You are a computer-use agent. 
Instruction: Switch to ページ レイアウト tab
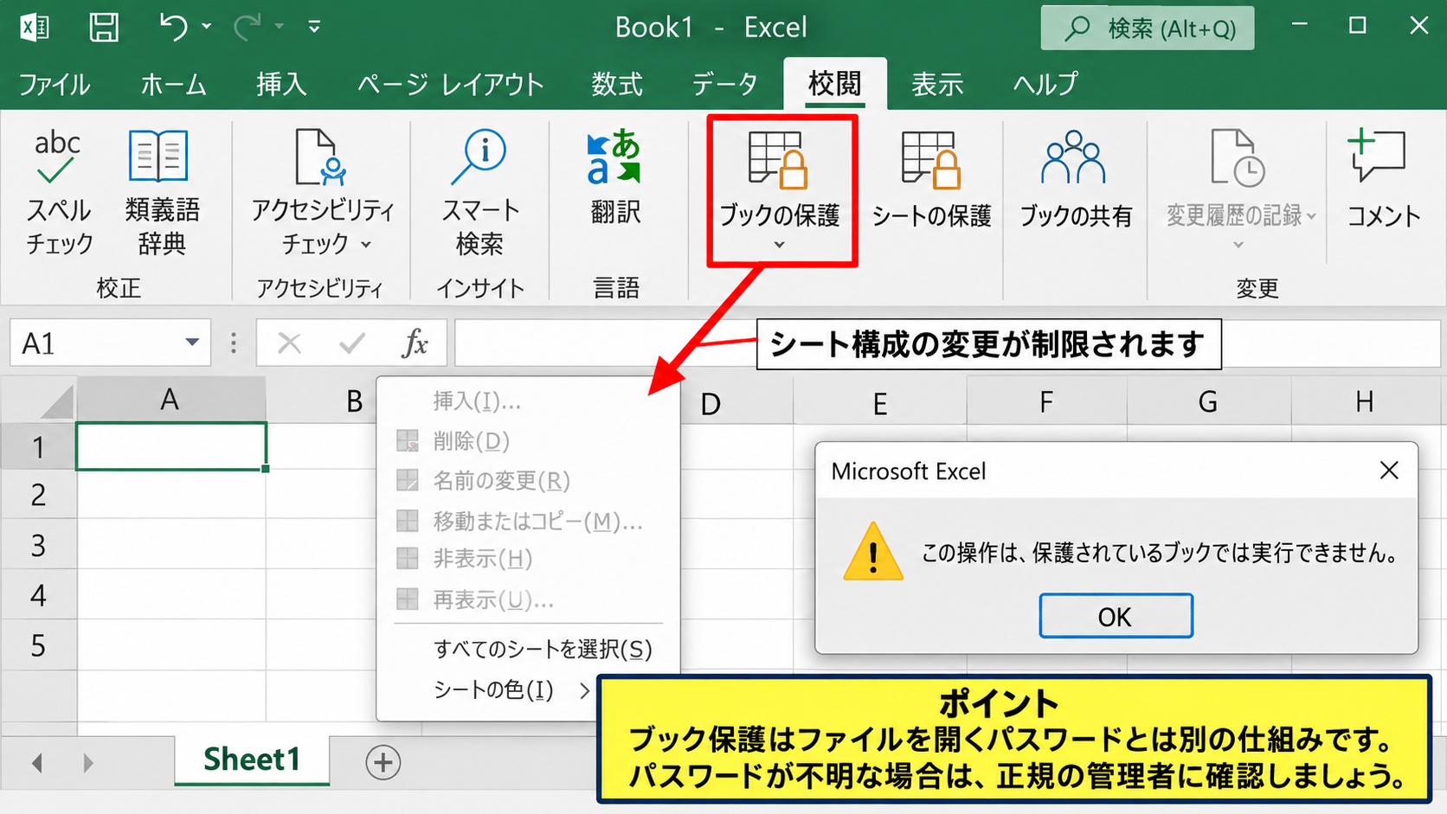click(451, 85)
